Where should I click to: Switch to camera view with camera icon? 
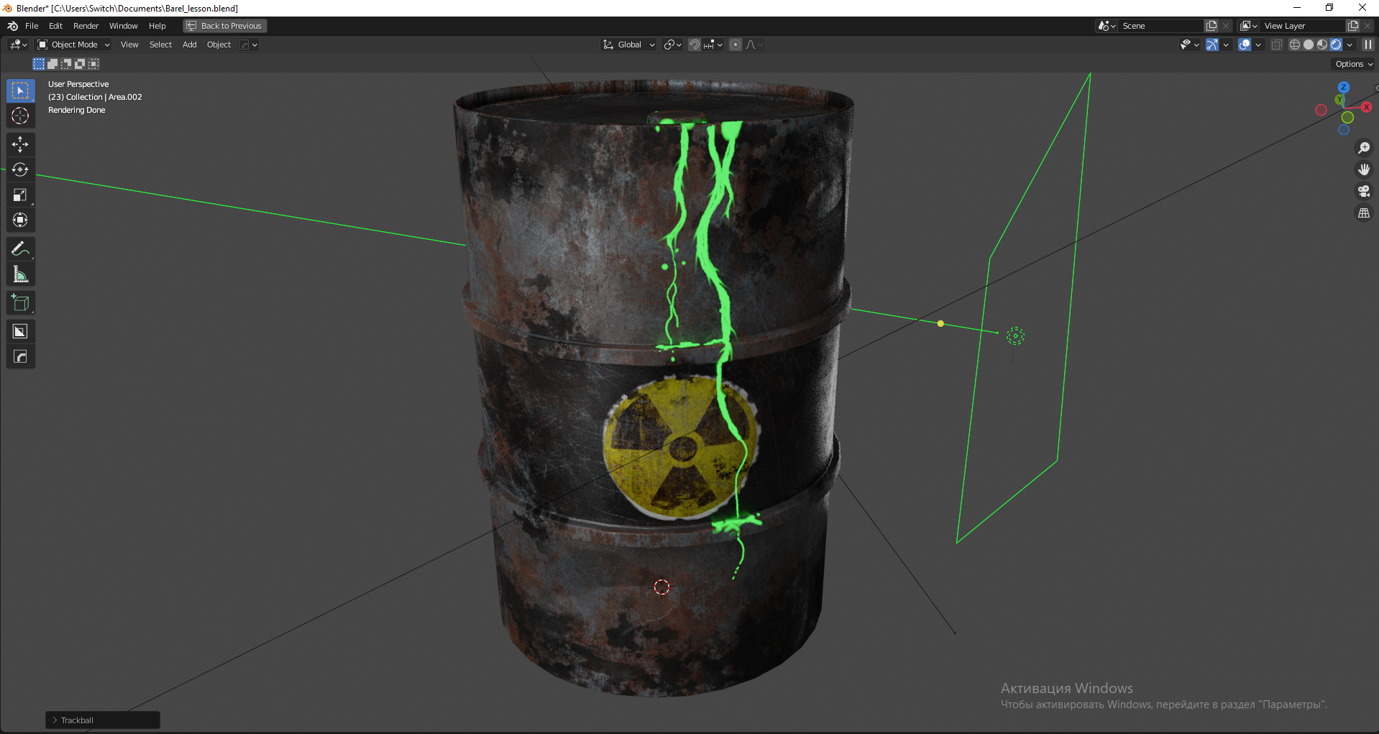[x=1363, y=192]
